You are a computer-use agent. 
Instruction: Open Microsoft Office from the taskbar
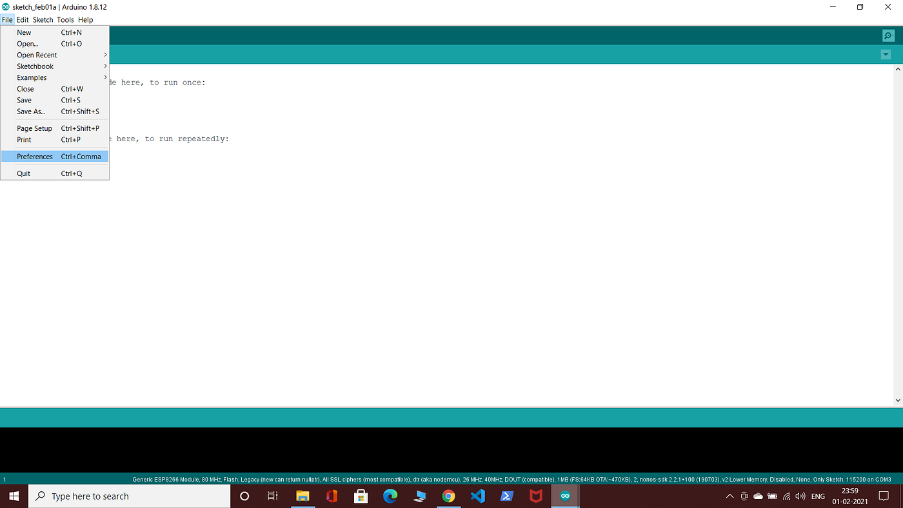click(x=332, y=496)
